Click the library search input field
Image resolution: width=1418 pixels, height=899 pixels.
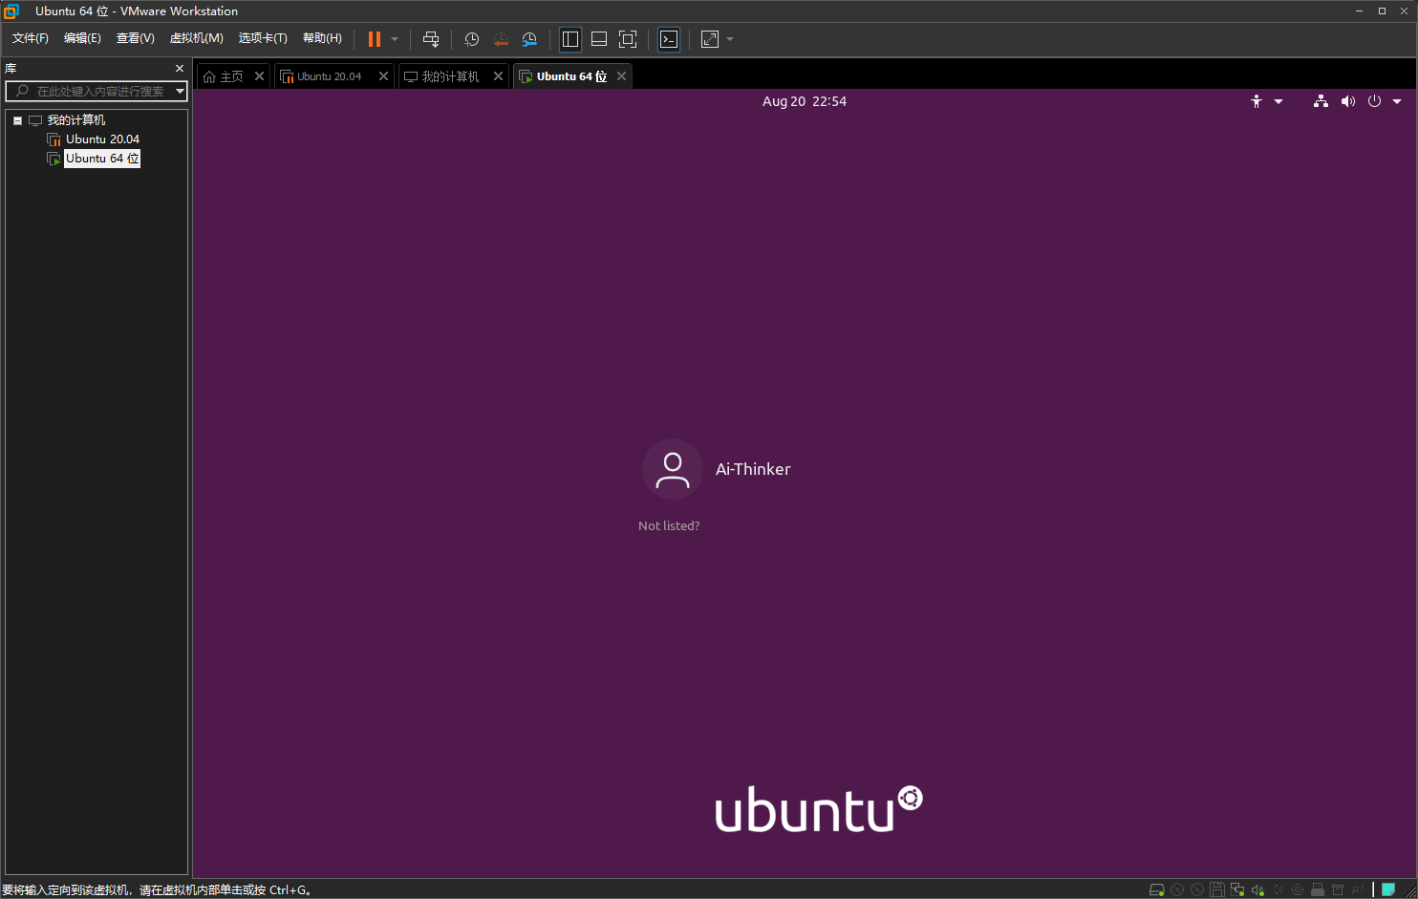96,91
